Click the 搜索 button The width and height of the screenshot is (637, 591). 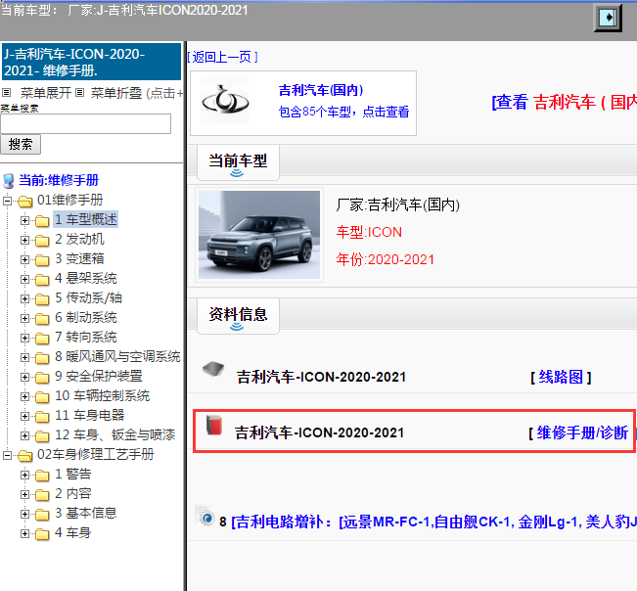21,144
